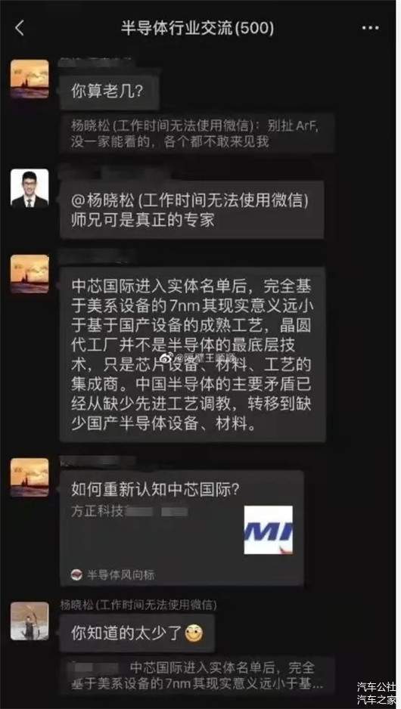Tap the @杨晓松 mention message bubble
Image resolution: width=401 pixels, height=709 pixels.
tap(192, 210)
